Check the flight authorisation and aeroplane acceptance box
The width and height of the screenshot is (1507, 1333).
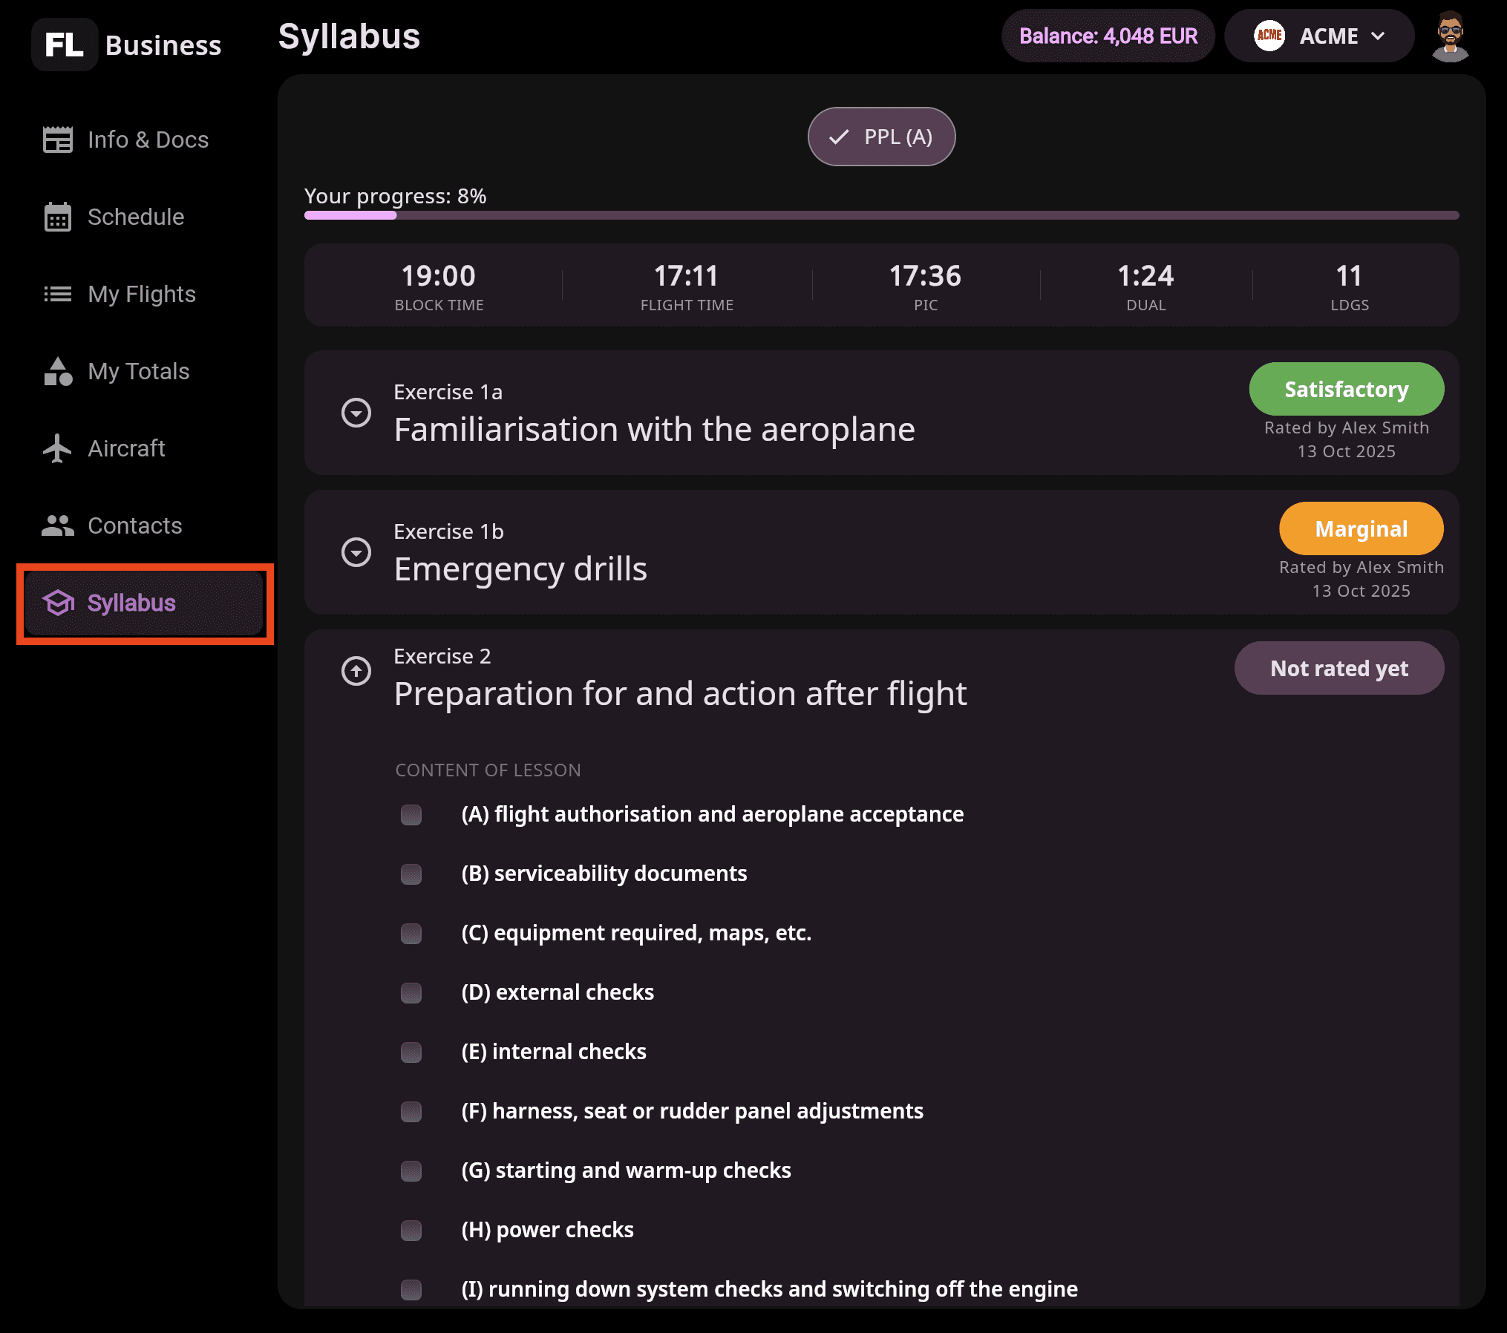point(411,815)
